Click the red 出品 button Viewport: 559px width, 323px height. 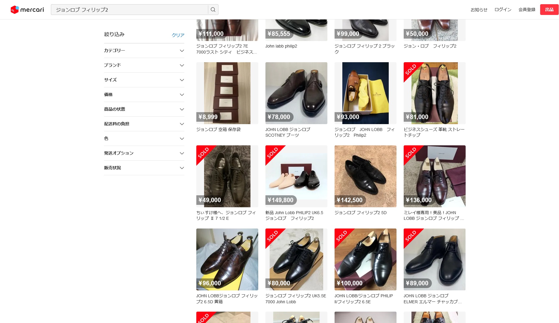pyautogui.click(x=549, y=10)
